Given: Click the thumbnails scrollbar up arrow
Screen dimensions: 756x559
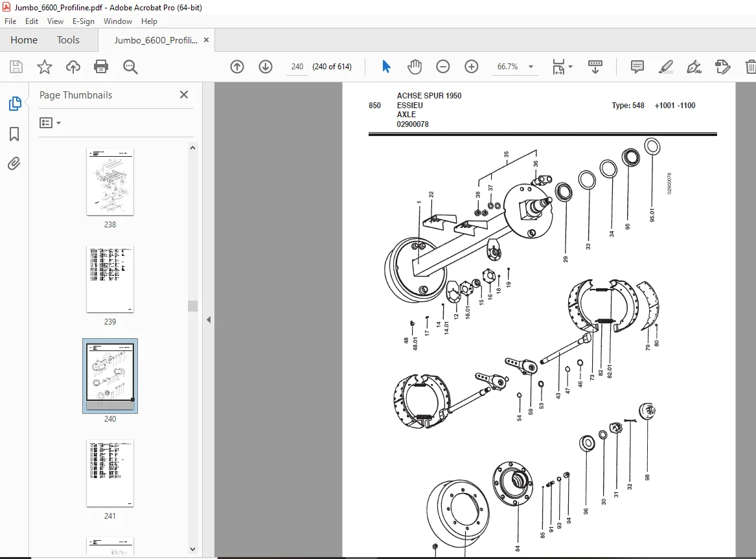Looking at the screenshot, I should pyautogui.click(x=192, y=148).
